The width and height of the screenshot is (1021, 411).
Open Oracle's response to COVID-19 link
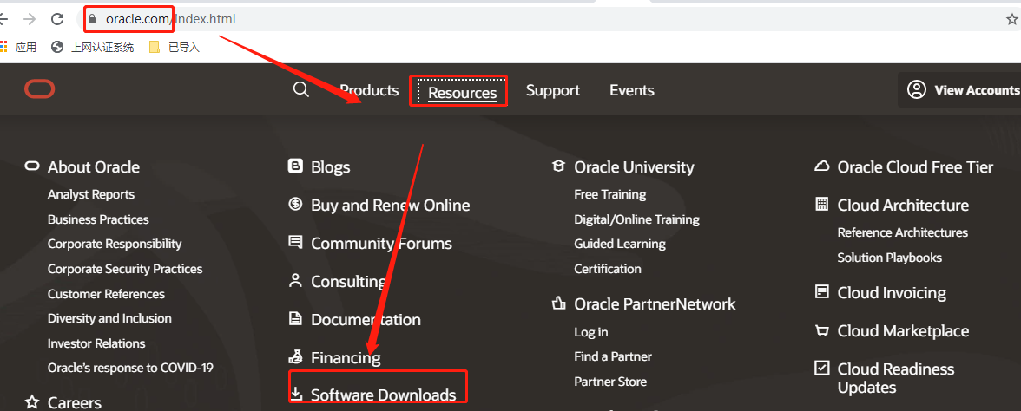pyautogui.click(x=130, y=368)
